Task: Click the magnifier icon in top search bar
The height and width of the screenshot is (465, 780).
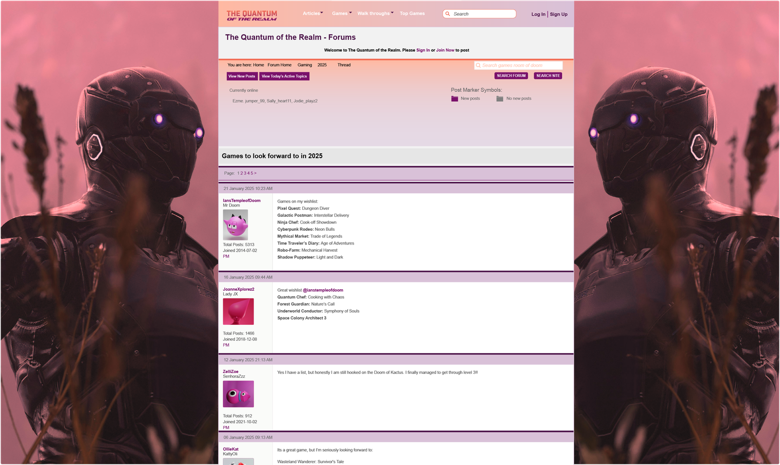Action: (448, 14)
